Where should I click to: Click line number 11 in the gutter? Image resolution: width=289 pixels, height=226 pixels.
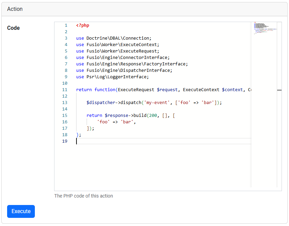tap(65, 90)
